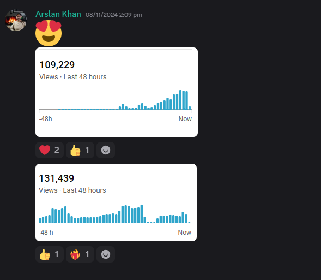Add reaction smiley under second image
This screenshot has width=321, height=280.
[106, 254]
